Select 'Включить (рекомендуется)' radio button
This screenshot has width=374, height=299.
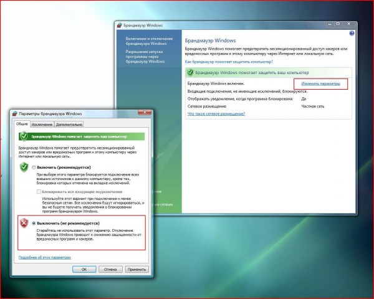coord(34,168)
